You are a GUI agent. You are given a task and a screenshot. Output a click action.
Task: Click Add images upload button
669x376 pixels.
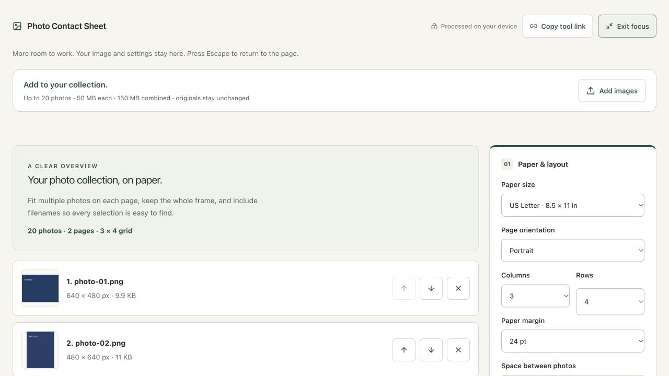point(612,91)
